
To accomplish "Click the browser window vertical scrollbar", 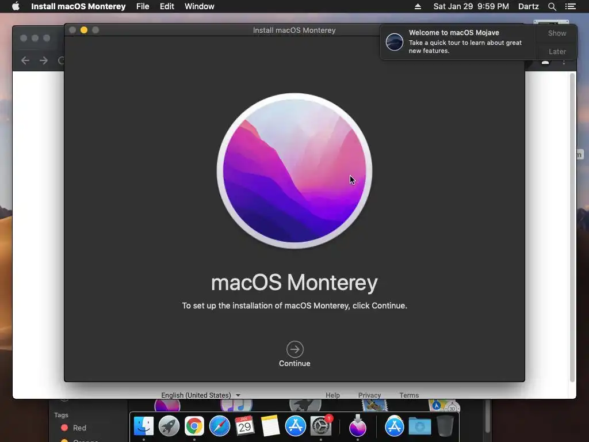I will click(x=572, y=227).
